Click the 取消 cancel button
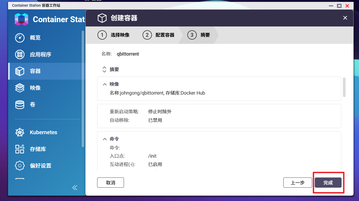This screenshot has width=359, height=201. (x=111, y=183)
